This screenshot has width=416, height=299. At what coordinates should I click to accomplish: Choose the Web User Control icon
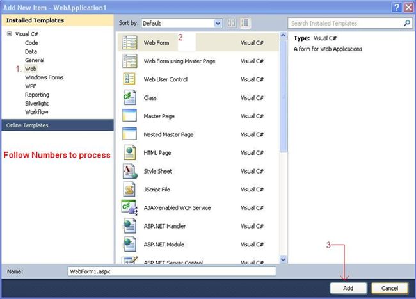129,79
